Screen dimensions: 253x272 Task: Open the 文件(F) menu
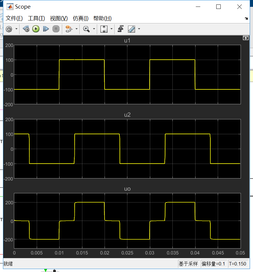(14, 18)
